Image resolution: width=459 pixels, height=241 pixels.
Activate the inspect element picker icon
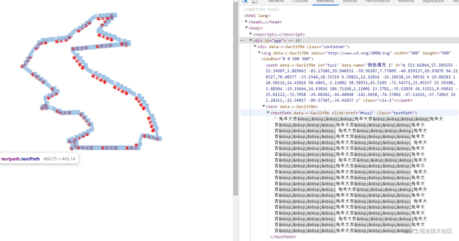(245, 2)
